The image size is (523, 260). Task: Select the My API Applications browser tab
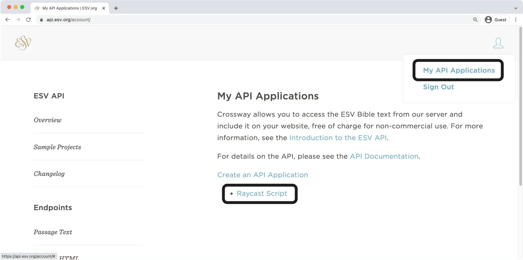(70, 8)
